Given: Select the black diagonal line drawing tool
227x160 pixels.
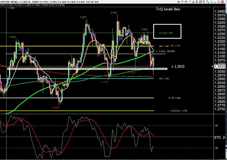Looking at the screenshot, I should 208,2.
